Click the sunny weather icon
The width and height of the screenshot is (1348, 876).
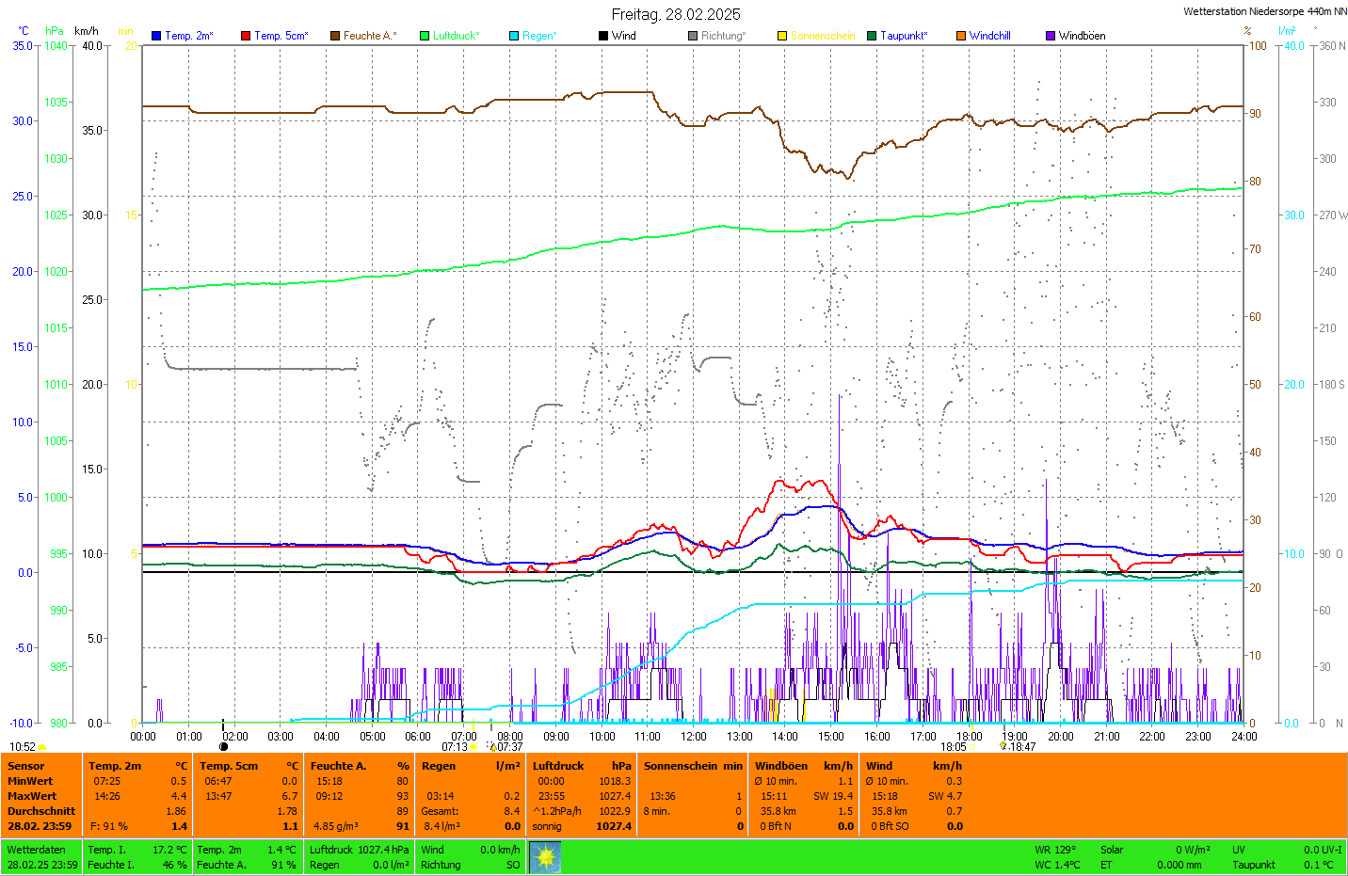tap(545, 857)
